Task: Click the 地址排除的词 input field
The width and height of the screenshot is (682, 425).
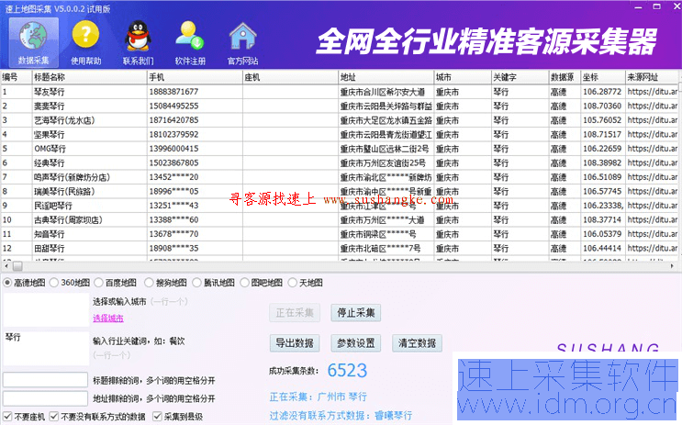Action: 45,398
